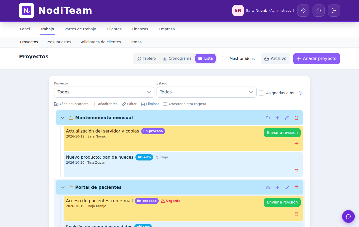The image size is (359, 227).
Task: Switch to Presupuestos sub-tab
Action: (x=59, y=42)
